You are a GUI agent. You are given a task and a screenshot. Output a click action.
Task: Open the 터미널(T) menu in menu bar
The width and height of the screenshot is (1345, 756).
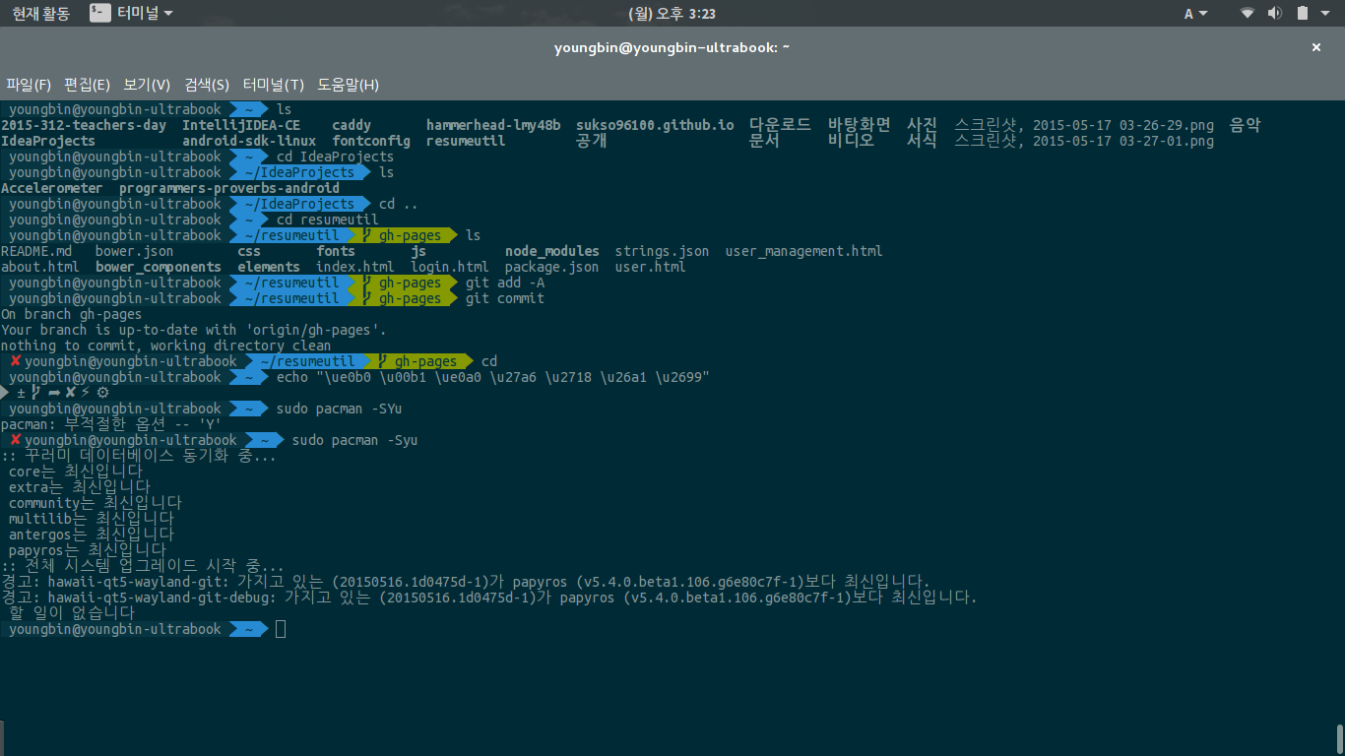pos(273,85)
